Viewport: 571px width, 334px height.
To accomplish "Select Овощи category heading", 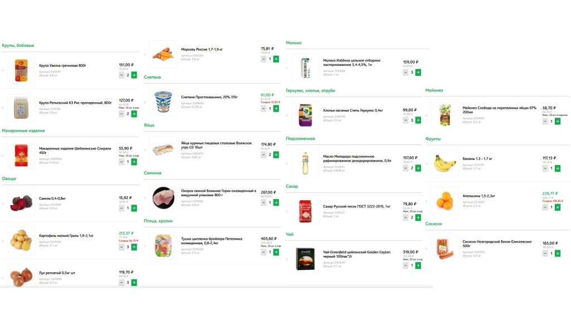I will click(9, 179).
